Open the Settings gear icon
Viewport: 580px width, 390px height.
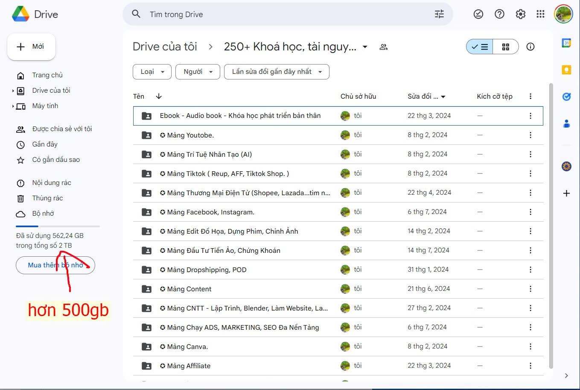(520, 14)
